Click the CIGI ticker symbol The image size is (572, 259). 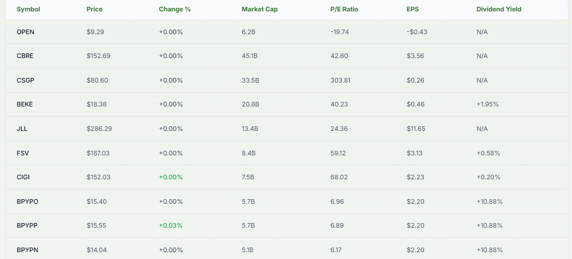click(23, 177)
